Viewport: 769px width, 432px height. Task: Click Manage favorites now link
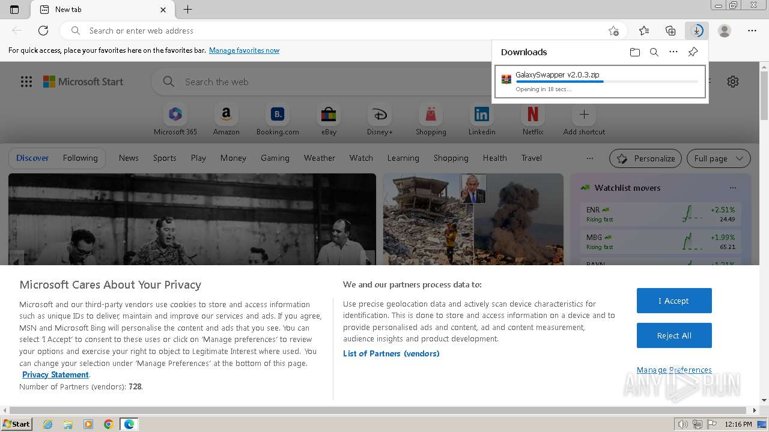pos(244,50)
